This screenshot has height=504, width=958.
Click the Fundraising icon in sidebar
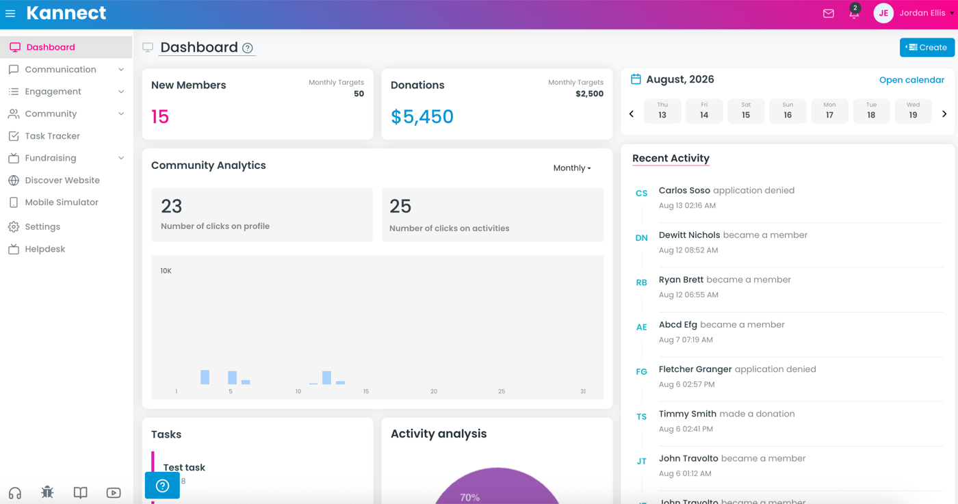[x=14, y=158]
